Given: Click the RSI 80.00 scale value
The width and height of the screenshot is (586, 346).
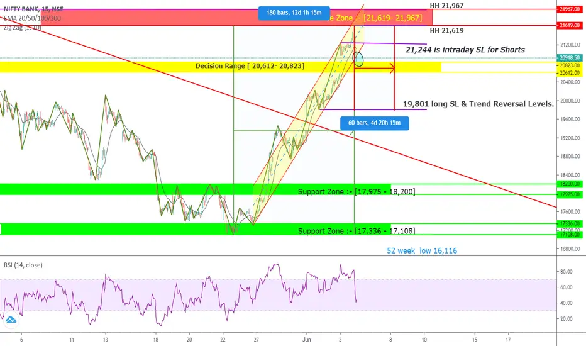Looking at the screenshot, I should pos(567,272).
